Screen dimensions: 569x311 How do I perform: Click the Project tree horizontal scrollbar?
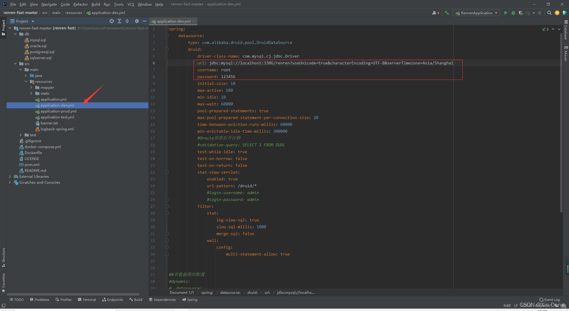pyautogui.click(x=73, y=294)
